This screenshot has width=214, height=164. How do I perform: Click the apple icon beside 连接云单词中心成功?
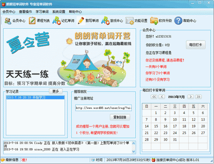tap(153, 160)
